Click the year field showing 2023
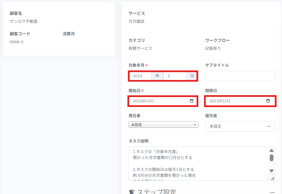 tap(140, 76)
